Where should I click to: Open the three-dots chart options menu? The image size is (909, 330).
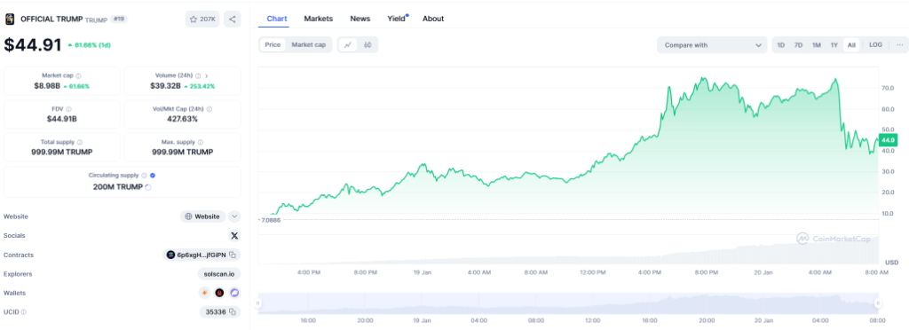[900, 44]
